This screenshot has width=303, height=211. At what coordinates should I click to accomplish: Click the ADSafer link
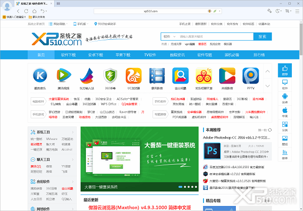click(127, 99)
